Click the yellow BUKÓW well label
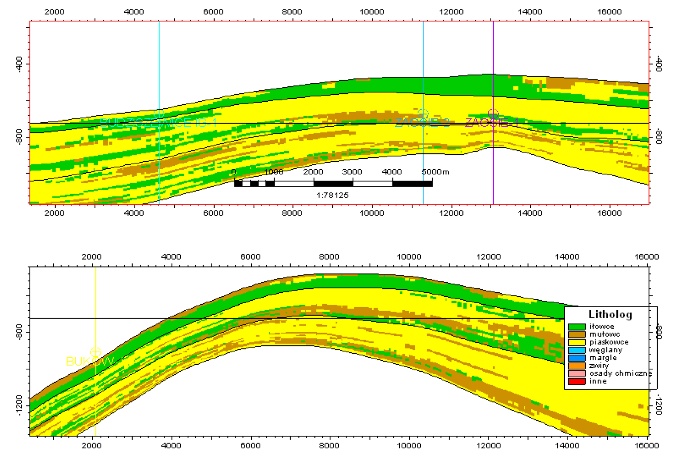Image resolution: width=679 pixels, height=465 pixels. [90, 362]
